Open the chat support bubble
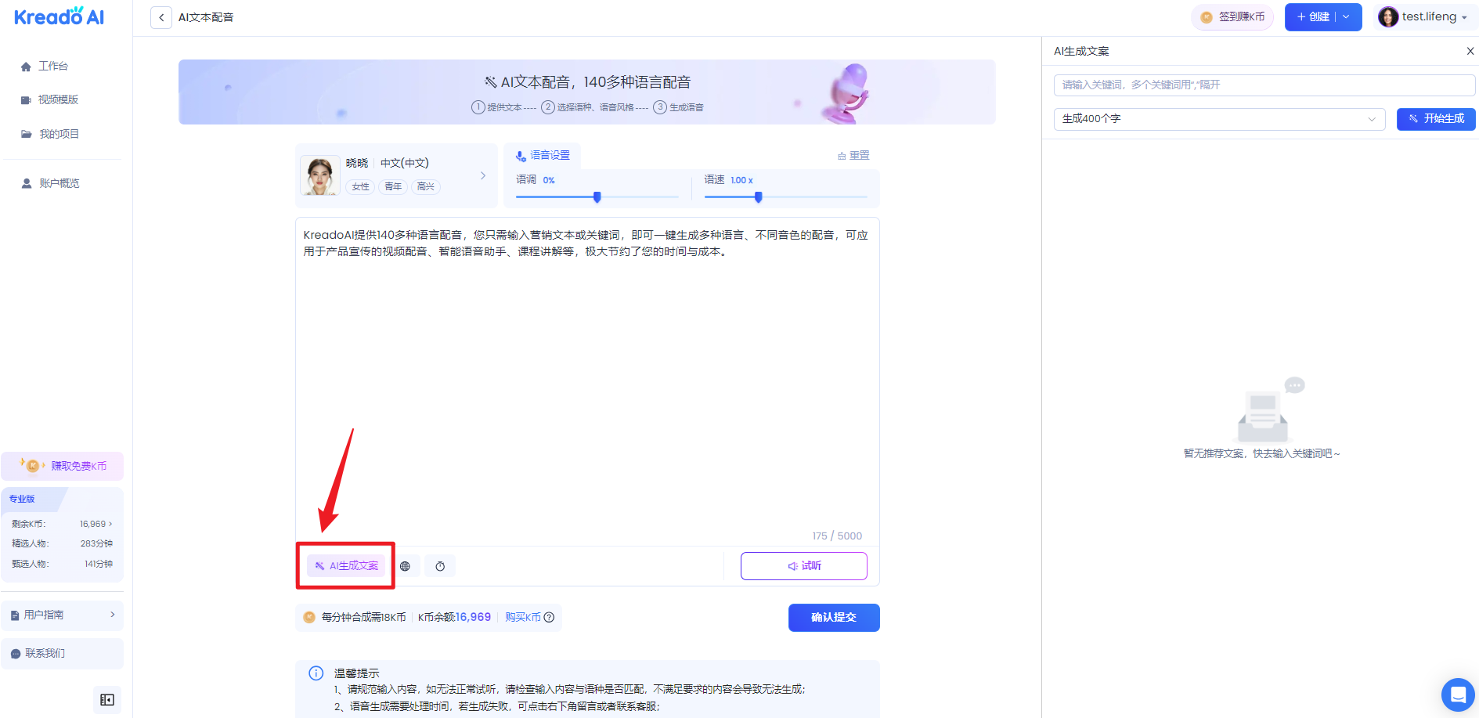Screen dimensions: 1479x718 click(1457, 695)
